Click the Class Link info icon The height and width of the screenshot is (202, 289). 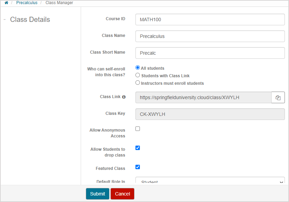124,97
